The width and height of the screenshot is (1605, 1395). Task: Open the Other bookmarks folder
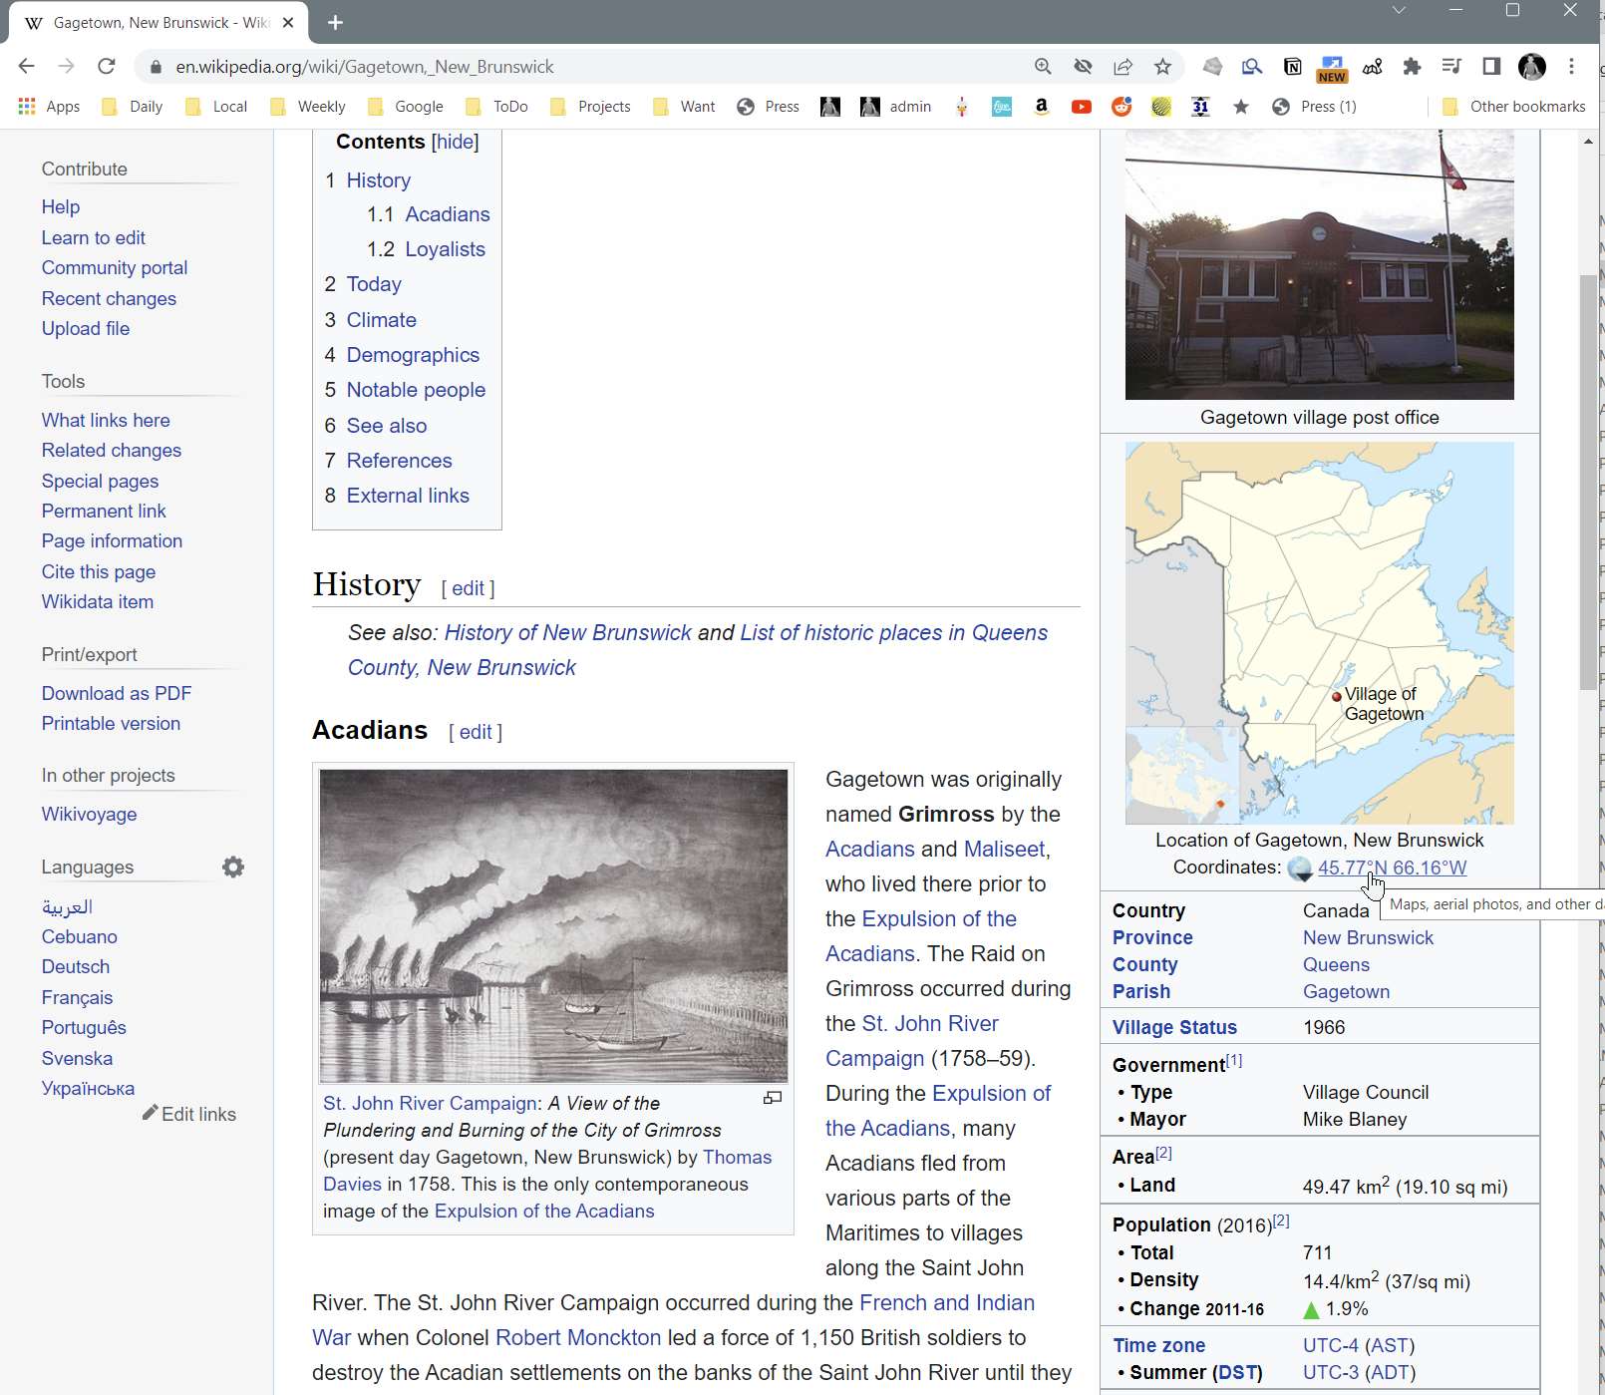1513,107
